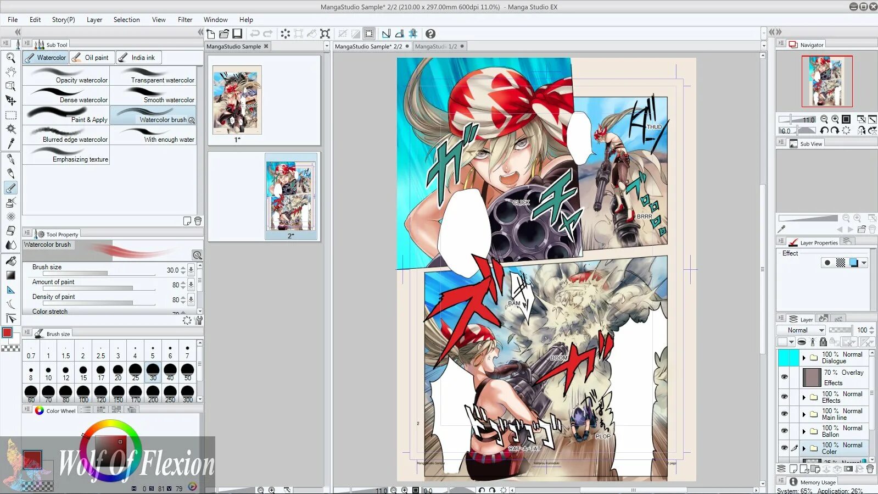Choose Paint & Apply brush
Image resolution: width=878 pixels, height=494 pixels.
pyautogui.click(x=66, y=115)
